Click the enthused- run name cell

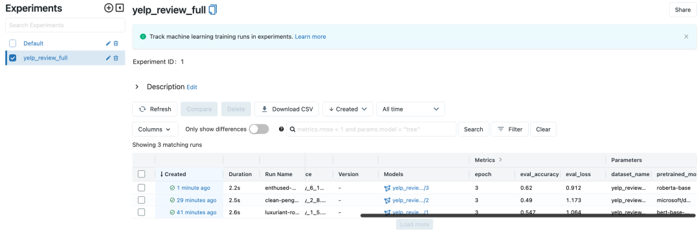point(281,188)
